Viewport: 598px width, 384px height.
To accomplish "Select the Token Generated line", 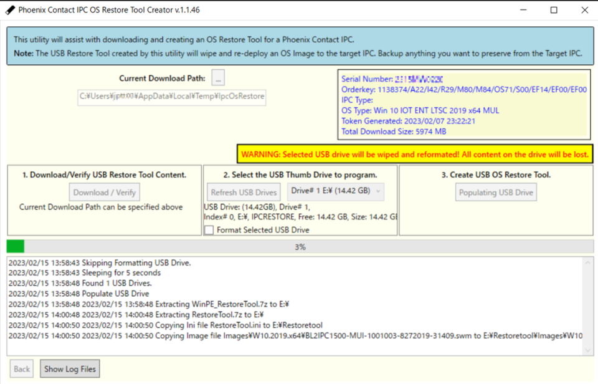I will [x=408, y=121].
